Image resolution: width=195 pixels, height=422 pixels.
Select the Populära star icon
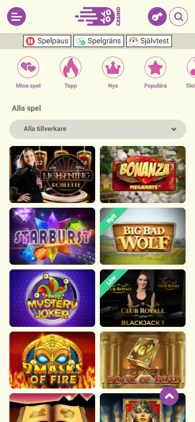pos(155,67)
